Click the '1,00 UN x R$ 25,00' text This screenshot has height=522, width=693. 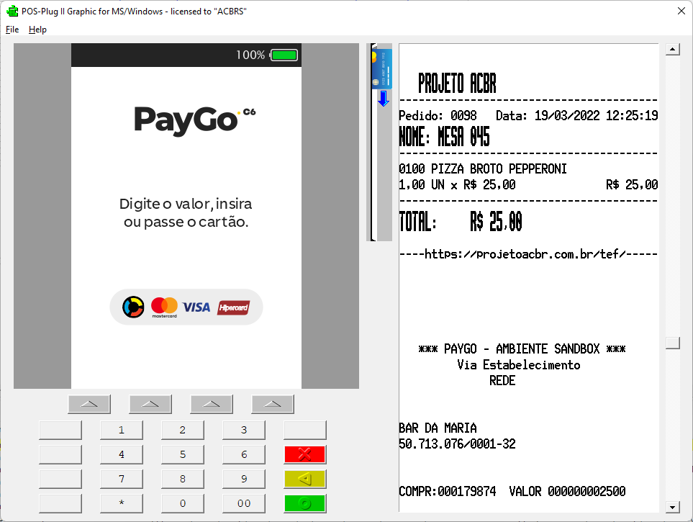[x=457, y=184]
